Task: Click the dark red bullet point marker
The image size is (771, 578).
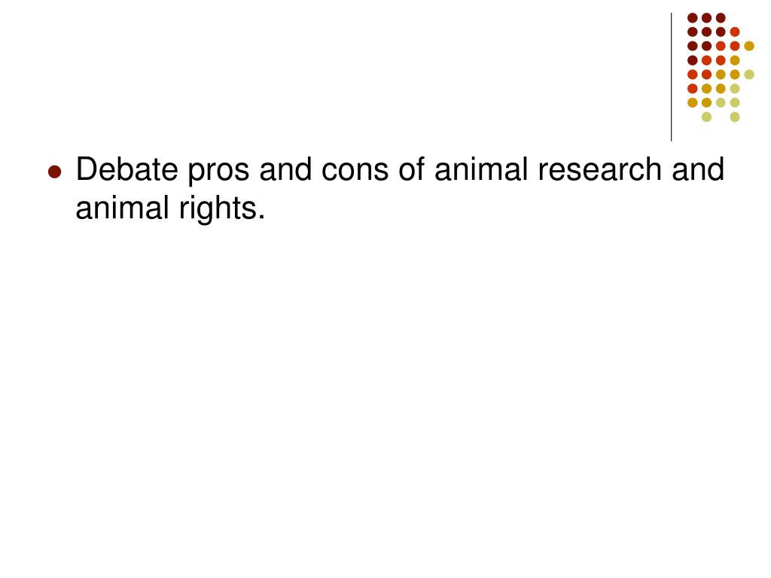Action: point(54,172)
